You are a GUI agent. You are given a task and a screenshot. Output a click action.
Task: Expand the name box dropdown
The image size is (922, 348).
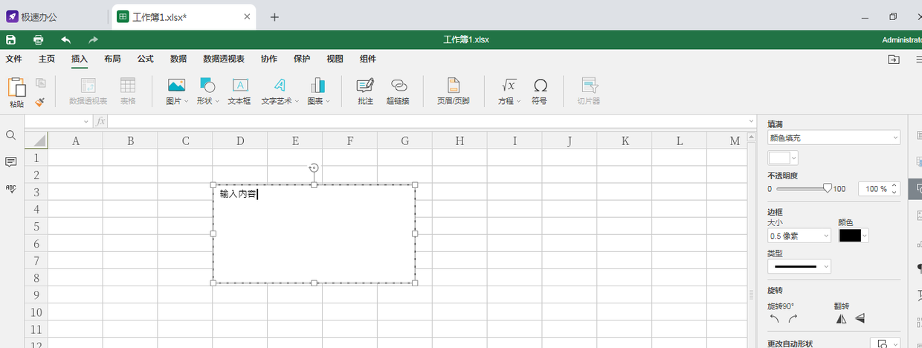point(86,121)
